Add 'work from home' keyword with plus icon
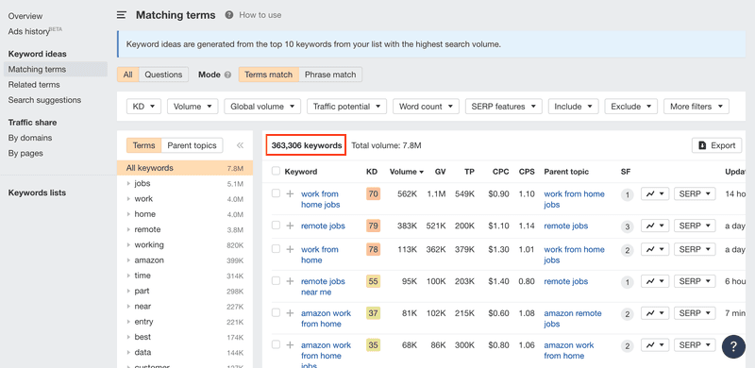This screenshot has width=755, height=368. click(x=290, y=249)
